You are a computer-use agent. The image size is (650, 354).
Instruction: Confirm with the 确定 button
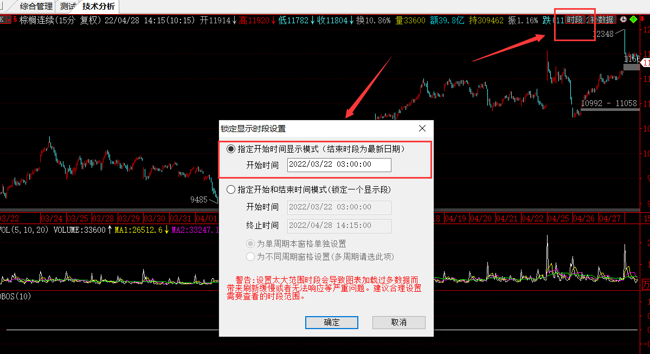[332, 323]
